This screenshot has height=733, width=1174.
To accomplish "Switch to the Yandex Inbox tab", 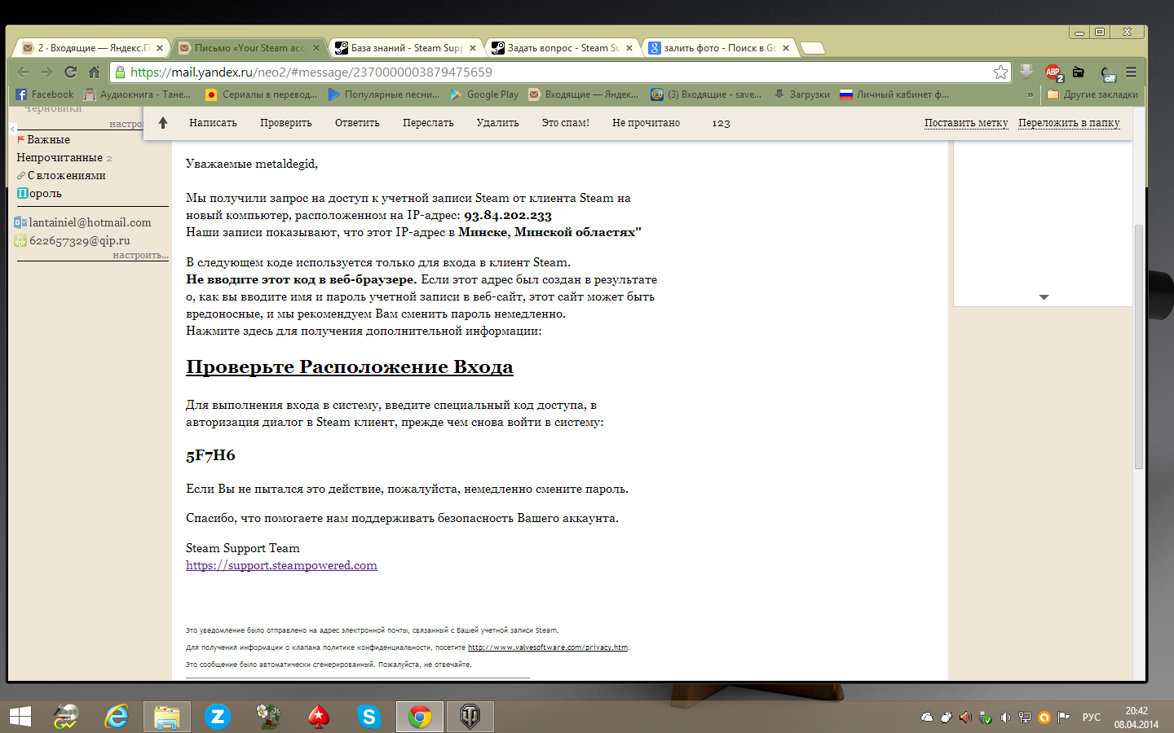I will 93,48.
